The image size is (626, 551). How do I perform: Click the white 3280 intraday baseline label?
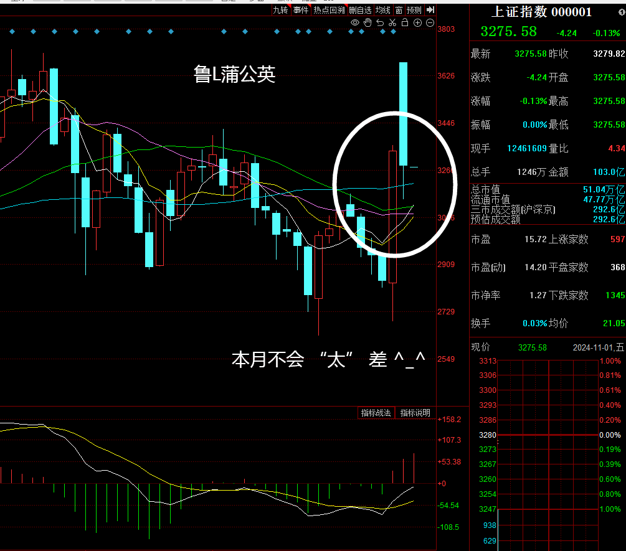488,435
